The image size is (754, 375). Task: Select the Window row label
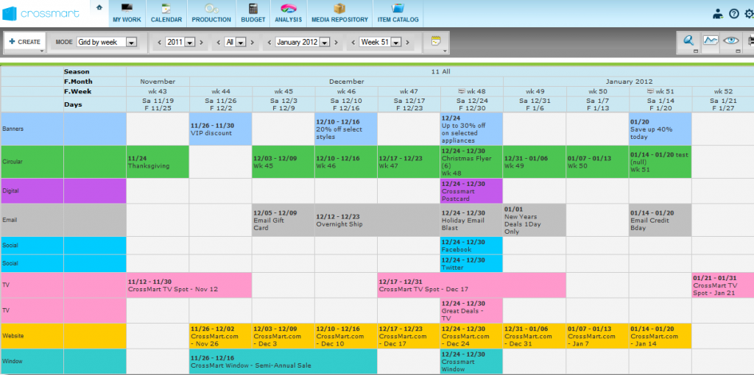(32, 361)
